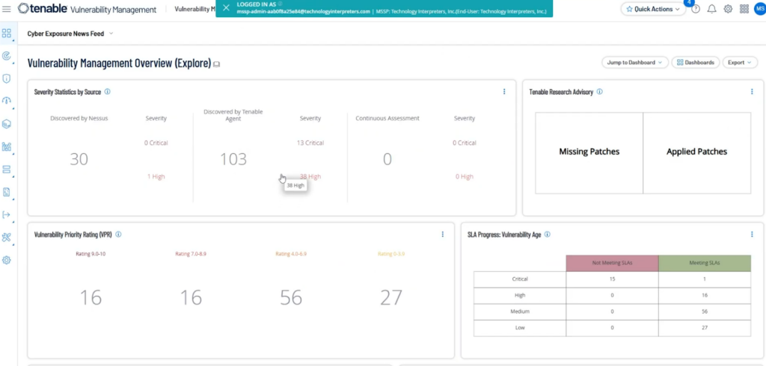Click 0 Critical for Nessus
This screenshot has width=766, height=366.
tap(156, 143)
